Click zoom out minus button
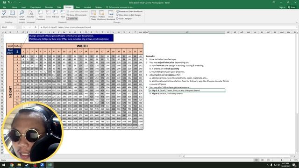The width and height of the screenshot is (299, 168). click(x=272, y=160)
